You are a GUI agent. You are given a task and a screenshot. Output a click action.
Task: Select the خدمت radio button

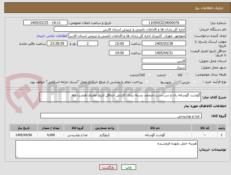pos(170,74)
